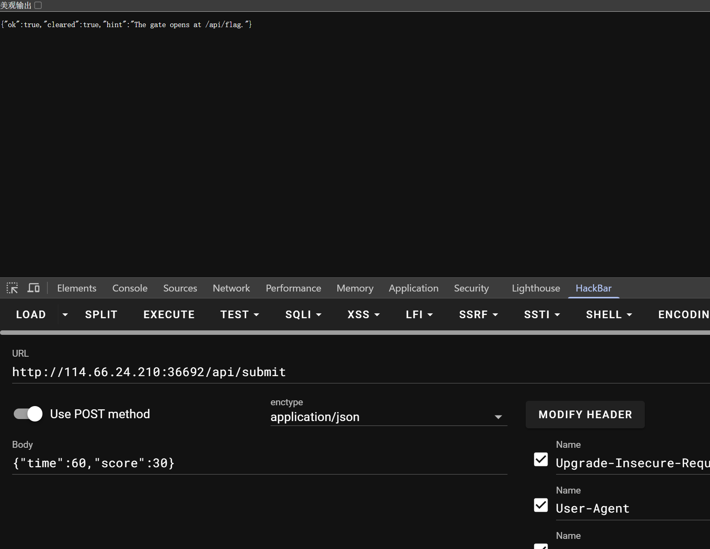
Task: Go to the Performance tab
Action: point(293,288)
